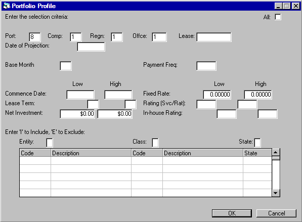
Task: Click the Entity include/exclude box
Action: tap(50, 143)
